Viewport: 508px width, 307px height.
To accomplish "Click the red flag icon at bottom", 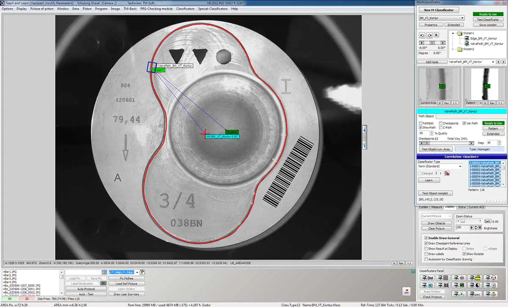I will (407, 291).
